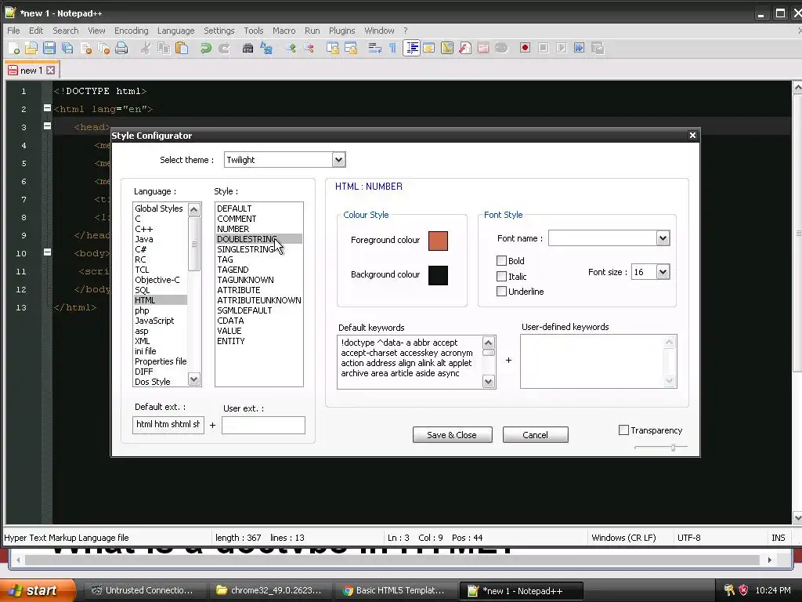Open the Font size dropdown
Screen dimensions: 802x602
tap(663, 272)
